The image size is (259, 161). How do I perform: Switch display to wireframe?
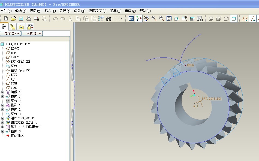[x=211, y=19]
